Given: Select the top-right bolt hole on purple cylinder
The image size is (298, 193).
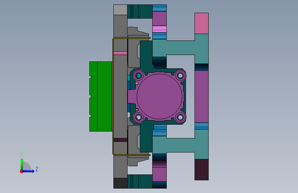Looking at the screenshot, I should (x=180, y=76).
